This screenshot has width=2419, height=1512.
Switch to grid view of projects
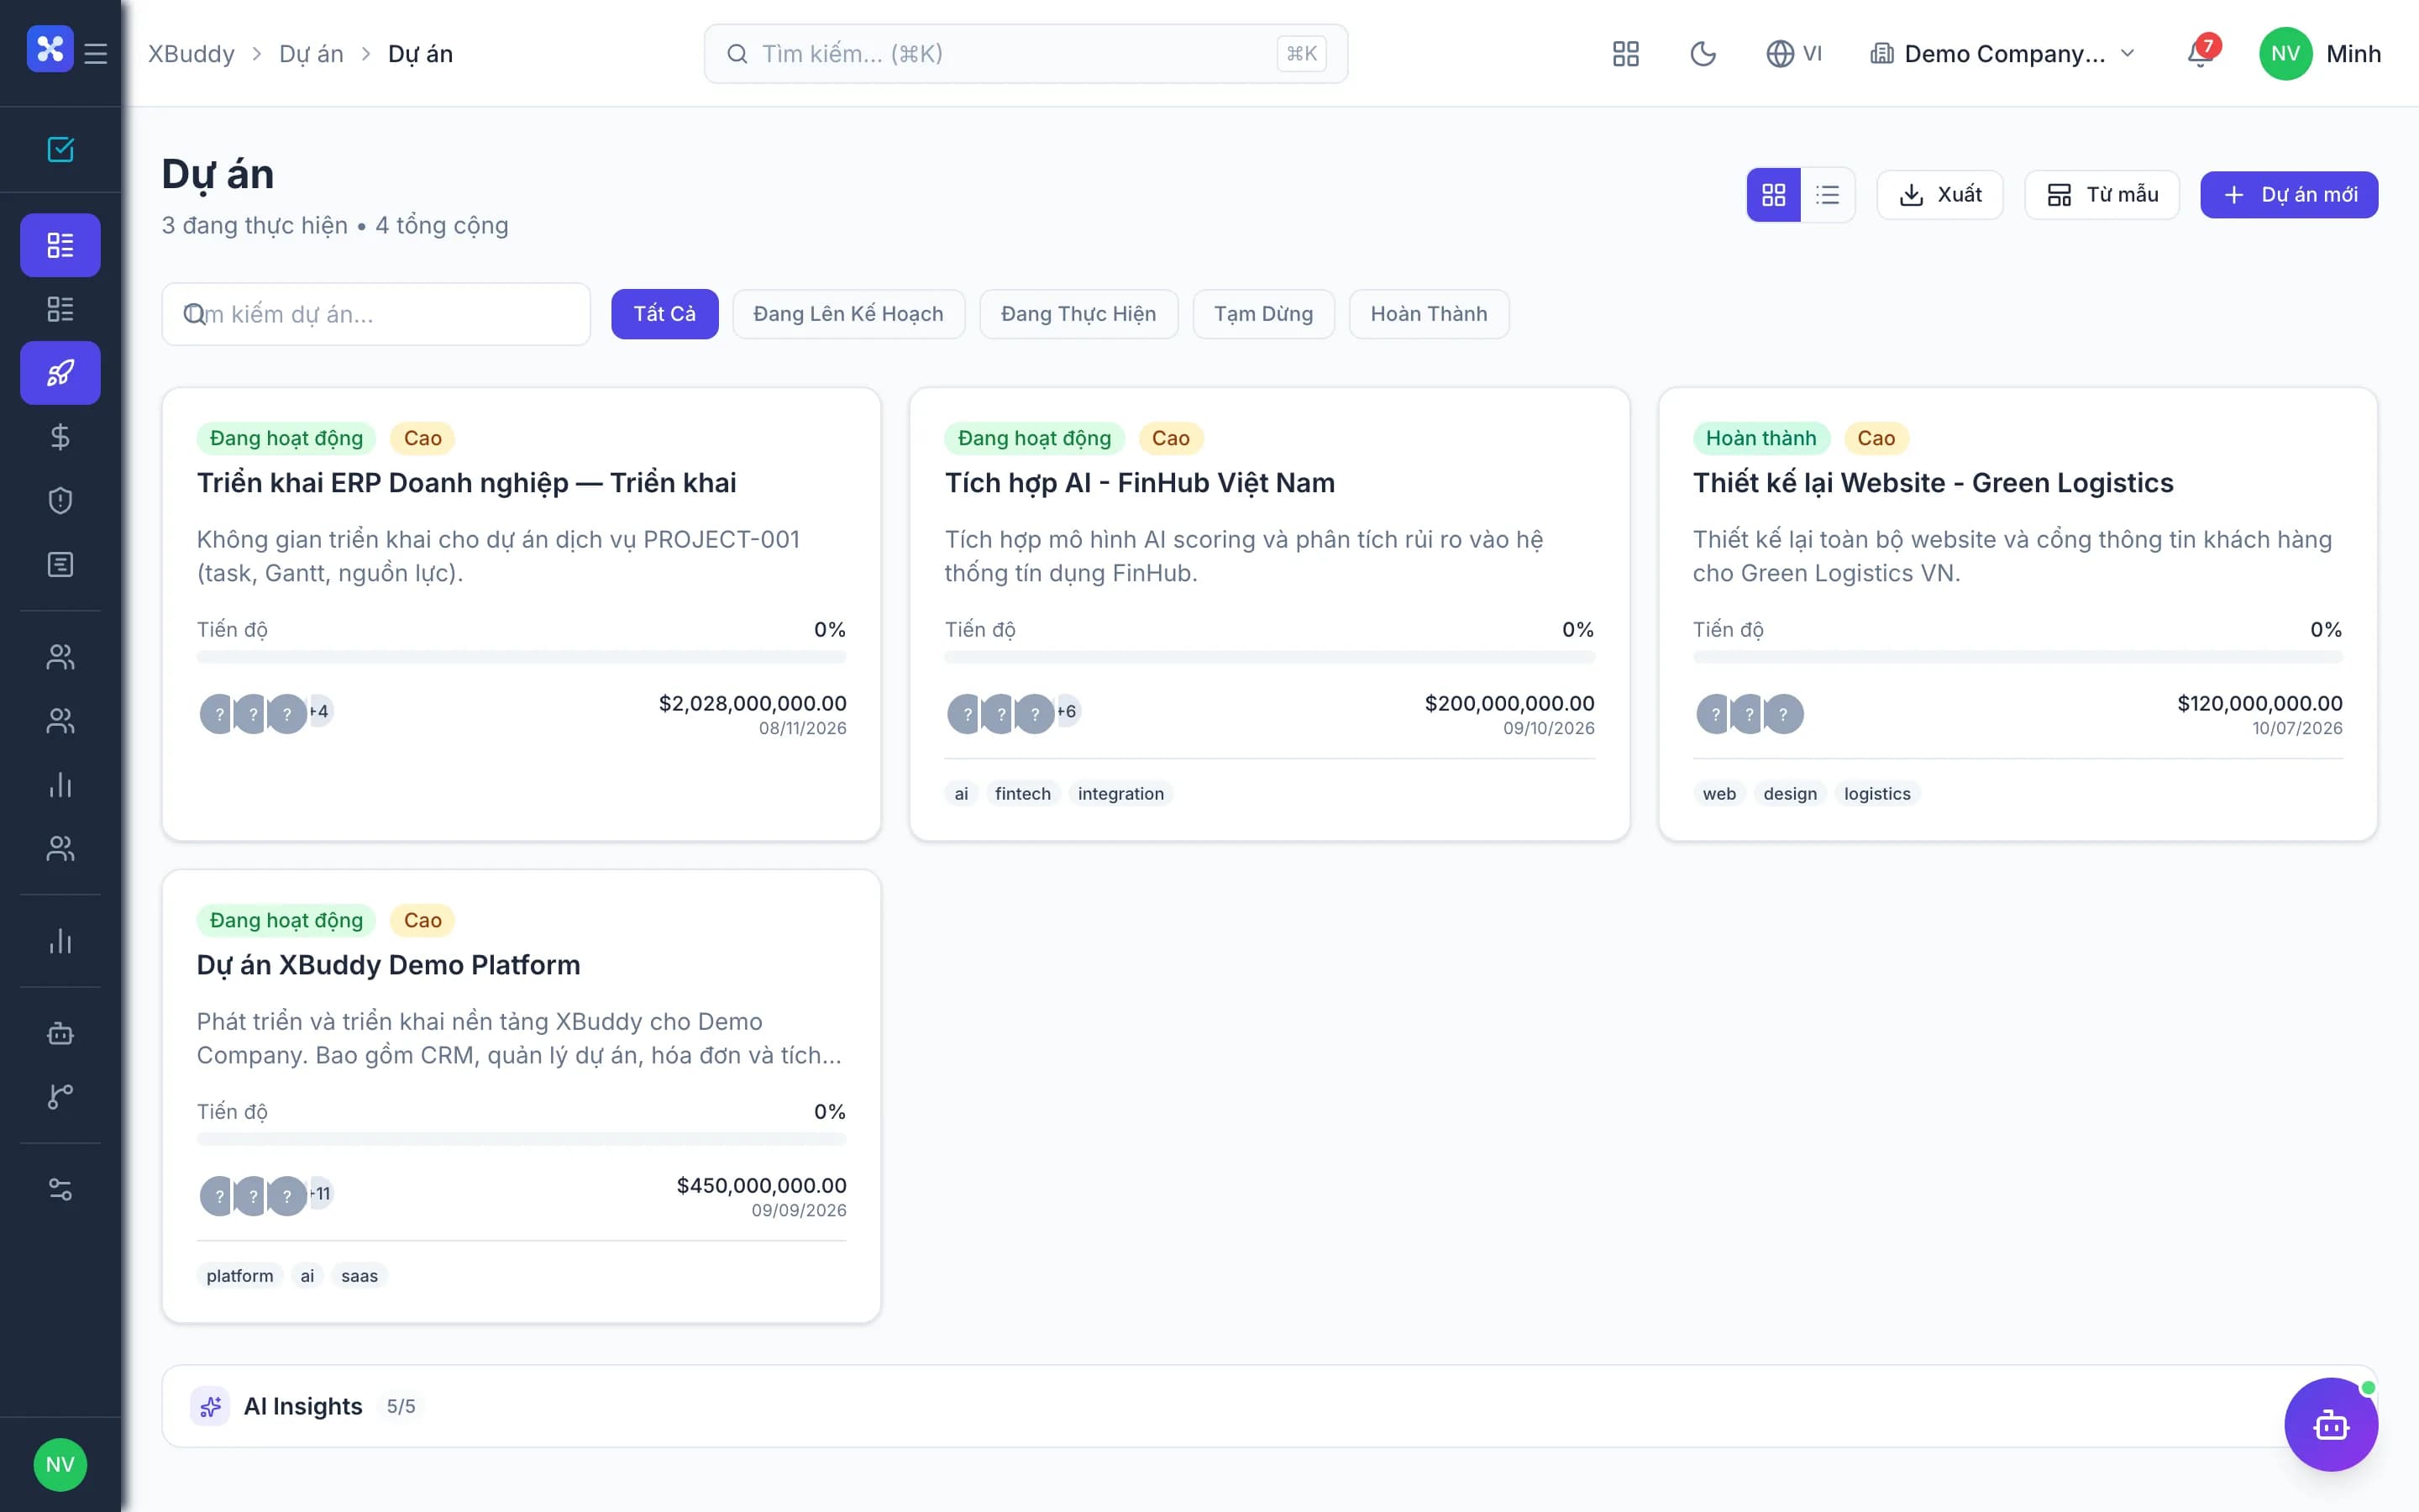pos(1773,194)
